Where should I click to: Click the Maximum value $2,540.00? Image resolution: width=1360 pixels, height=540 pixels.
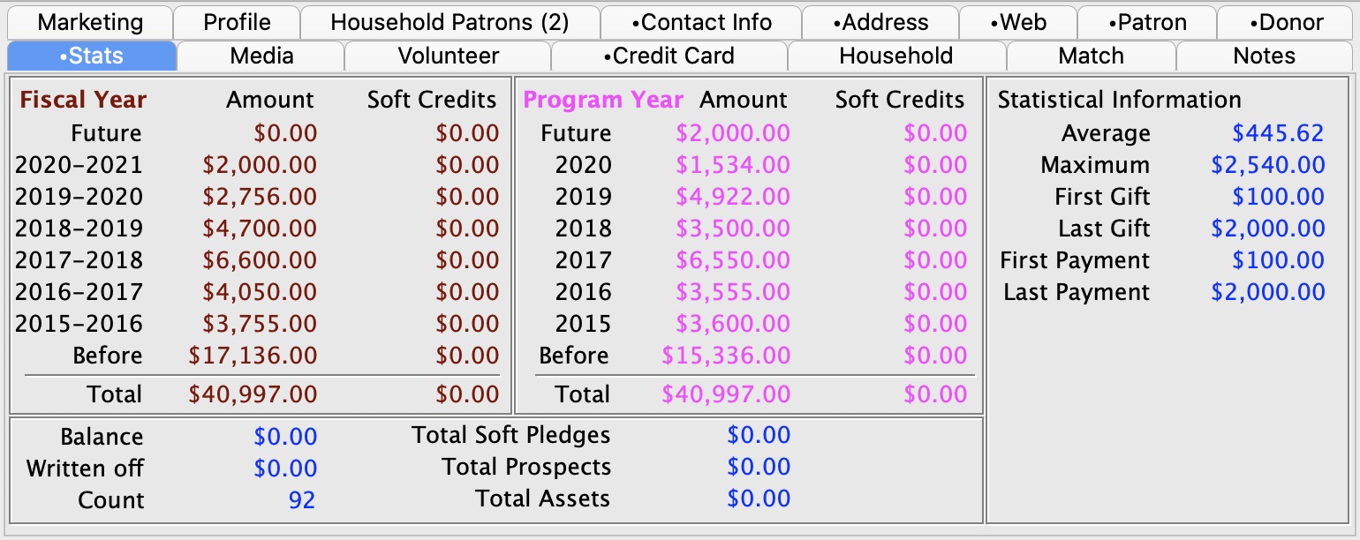coord(1268,165)
